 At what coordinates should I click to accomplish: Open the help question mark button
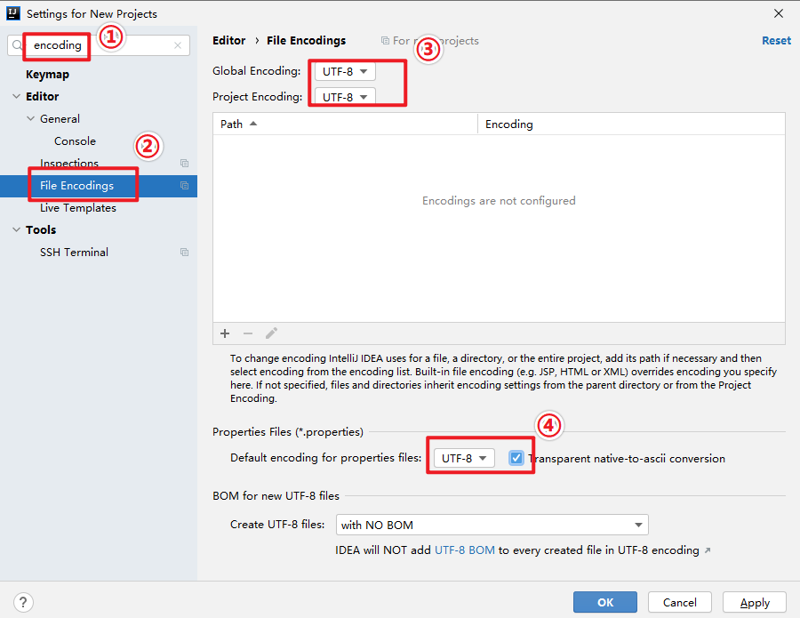pyautogui.click(x=23, y=602)
